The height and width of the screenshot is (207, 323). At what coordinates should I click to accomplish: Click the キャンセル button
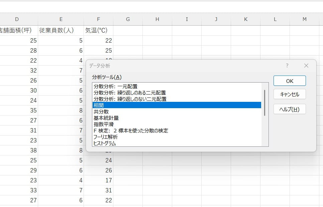pyautogui.click(x=289, y=95)
